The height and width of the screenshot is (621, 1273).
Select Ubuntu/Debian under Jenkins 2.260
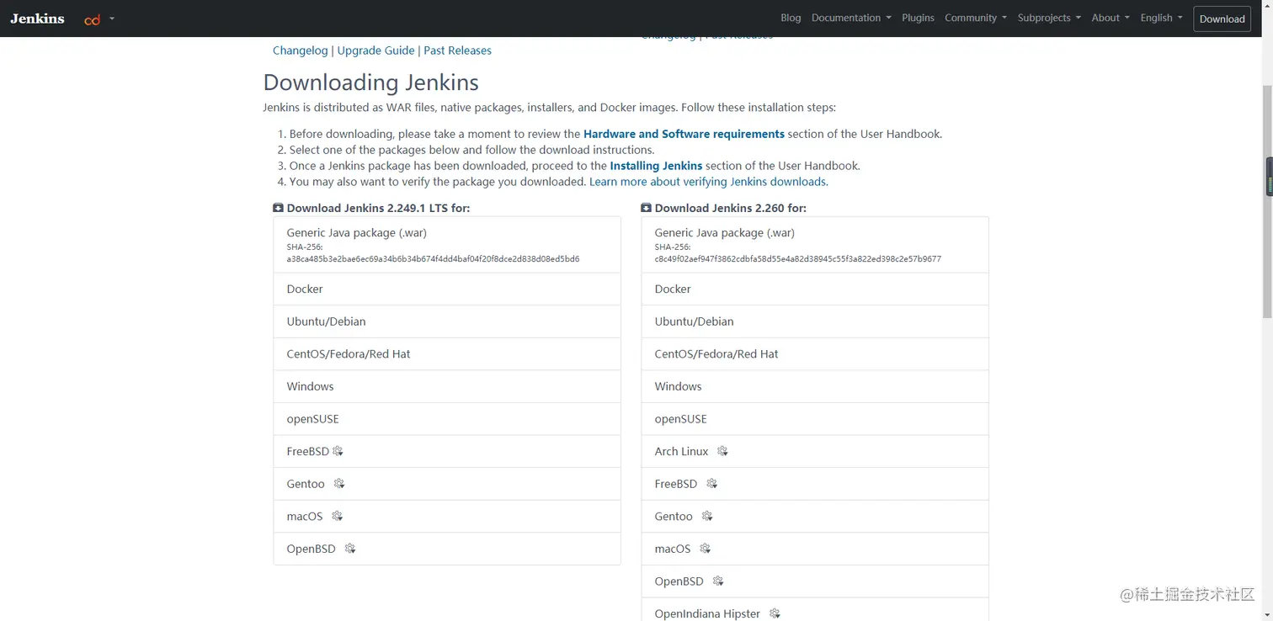(815, 321)
